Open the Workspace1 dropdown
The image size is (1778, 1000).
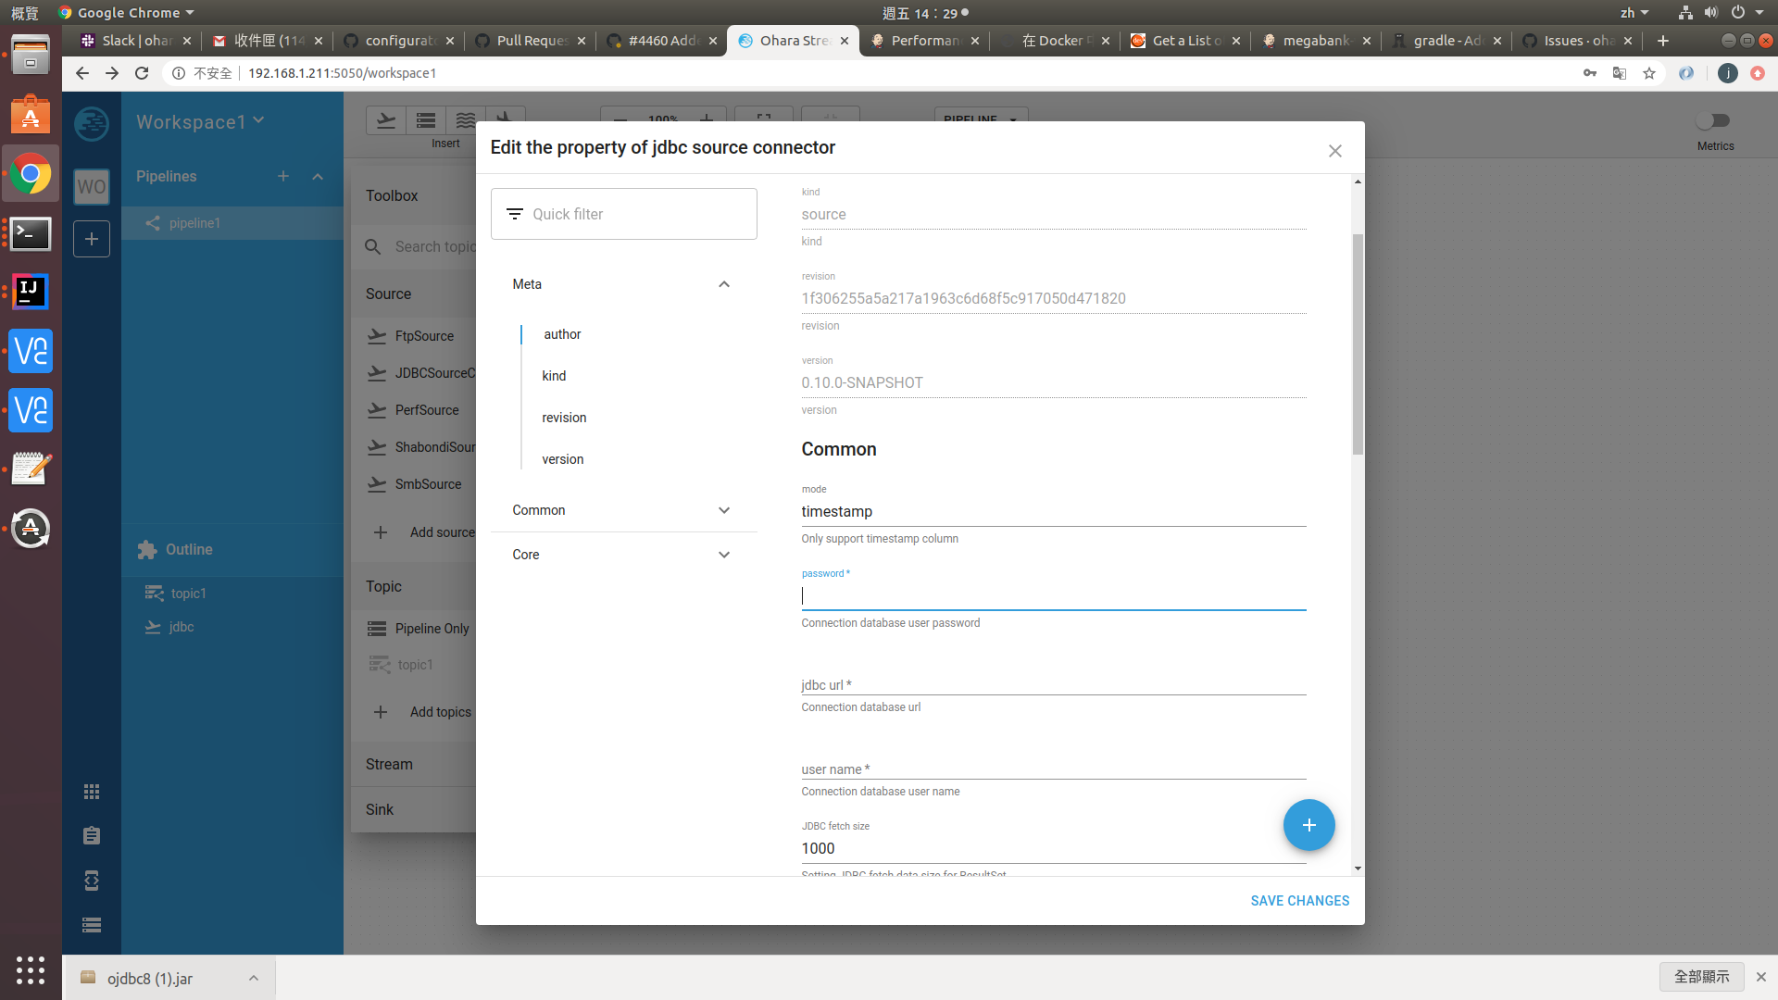pos(200,122)
